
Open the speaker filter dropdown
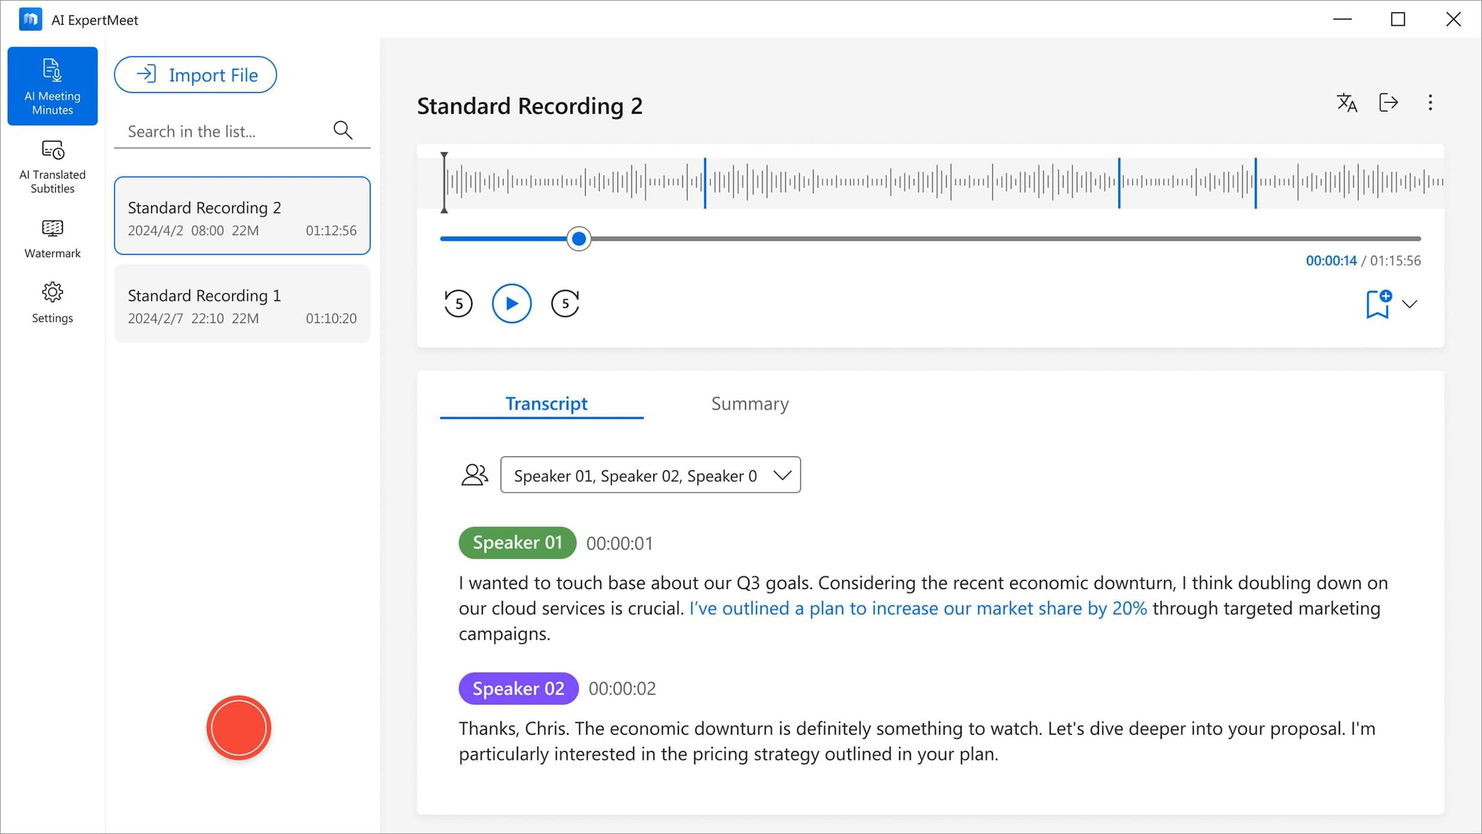coord(650,475)
